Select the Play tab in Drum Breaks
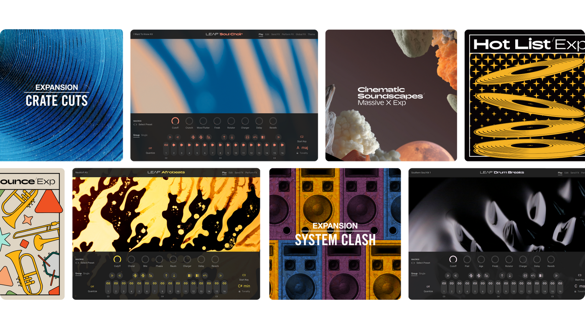The height and width of the screenshot is (329, 585). (560, 173)
